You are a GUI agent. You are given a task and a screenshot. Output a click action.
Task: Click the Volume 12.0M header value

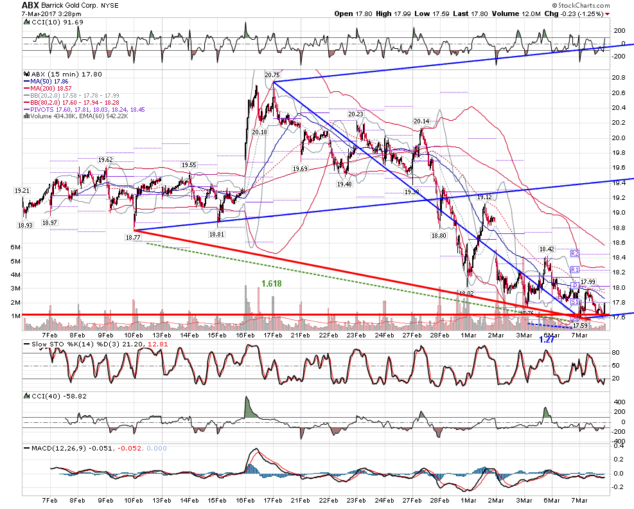click(516, 13)
